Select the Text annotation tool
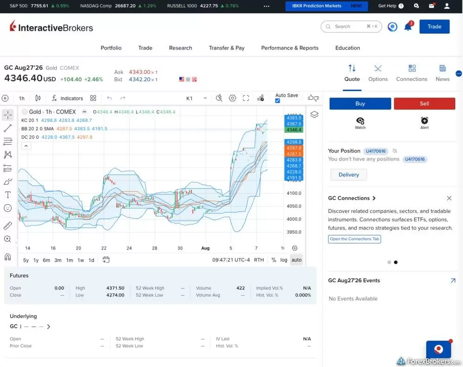This screenshot has height=367, width=463. coord(8,194)
